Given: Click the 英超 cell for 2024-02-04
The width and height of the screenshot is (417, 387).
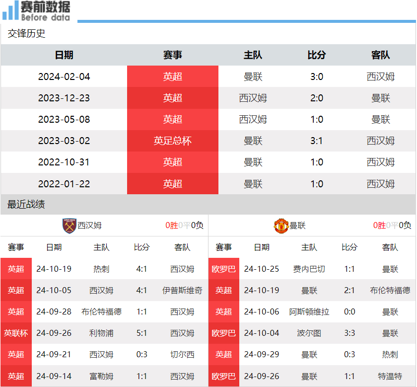Looking at the screenshot, I should point(173,77).
